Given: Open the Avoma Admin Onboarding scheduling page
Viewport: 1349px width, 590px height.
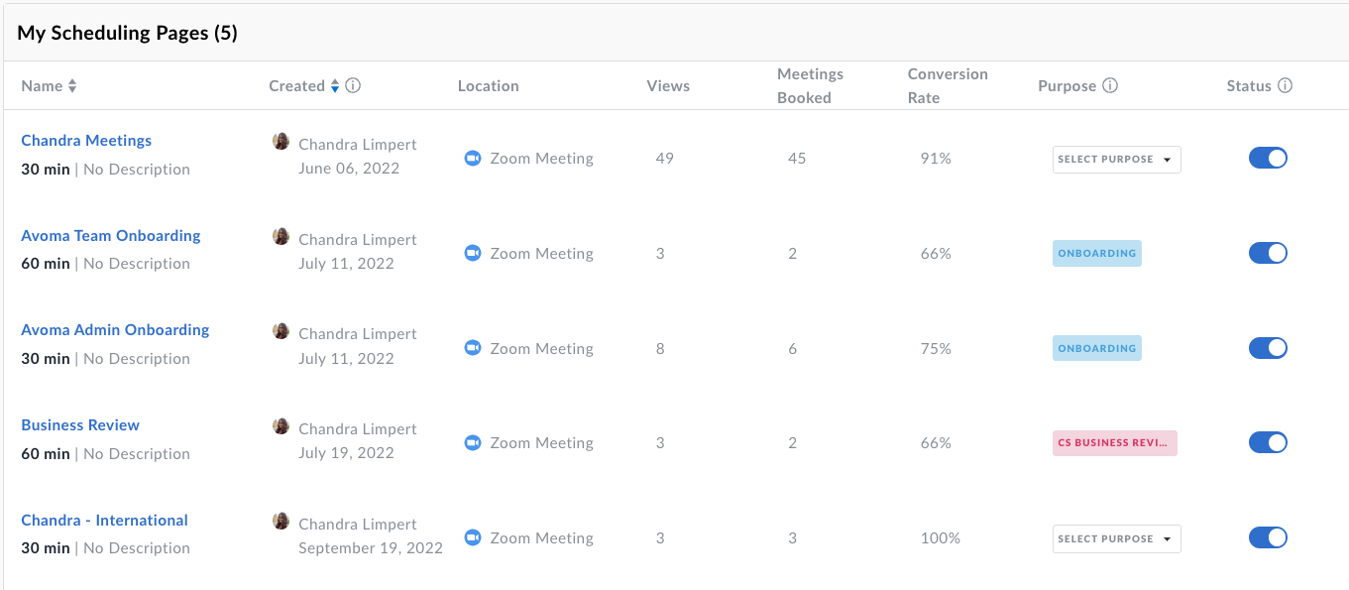Looking at the screenshot, I should [x=115, y=329].
